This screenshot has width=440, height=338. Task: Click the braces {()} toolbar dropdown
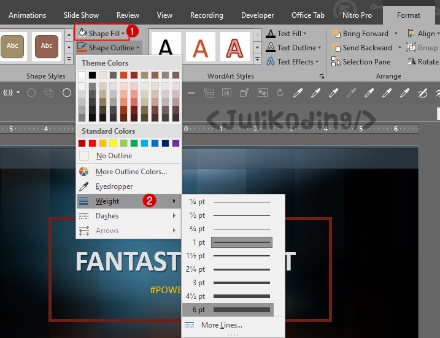(x=11, y=92)
